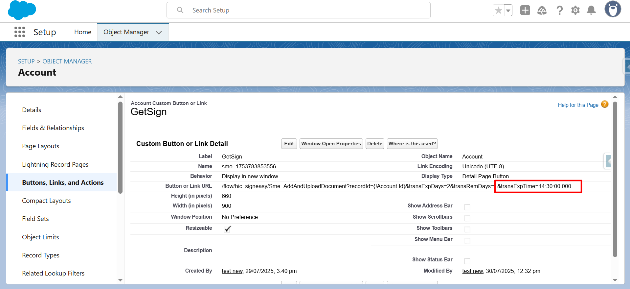This screenshot has height=289, width=630.
Task: Follow the SETUP breadcrumb link
Action: coord(26,61)
